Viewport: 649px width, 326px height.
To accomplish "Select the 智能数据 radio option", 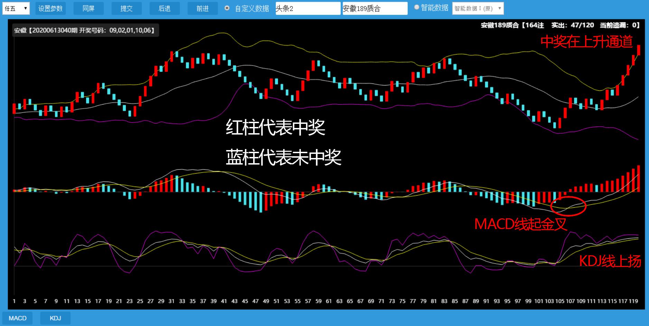I will click(x=417, y=7).
